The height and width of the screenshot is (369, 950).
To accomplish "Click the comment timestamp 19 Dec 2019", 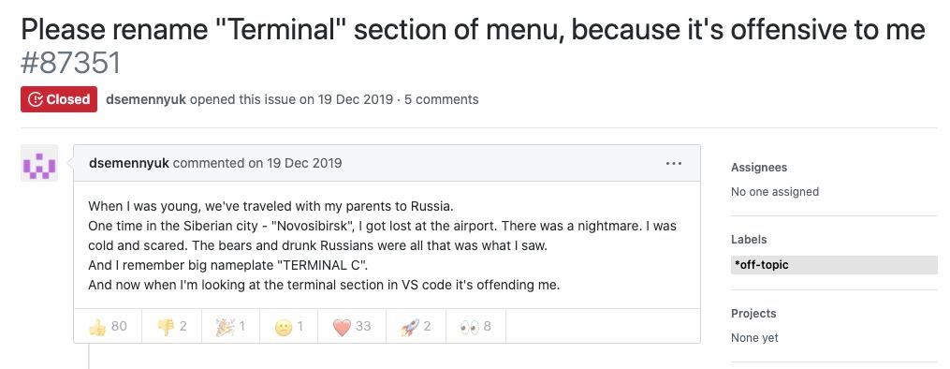I will coord(304,163).
